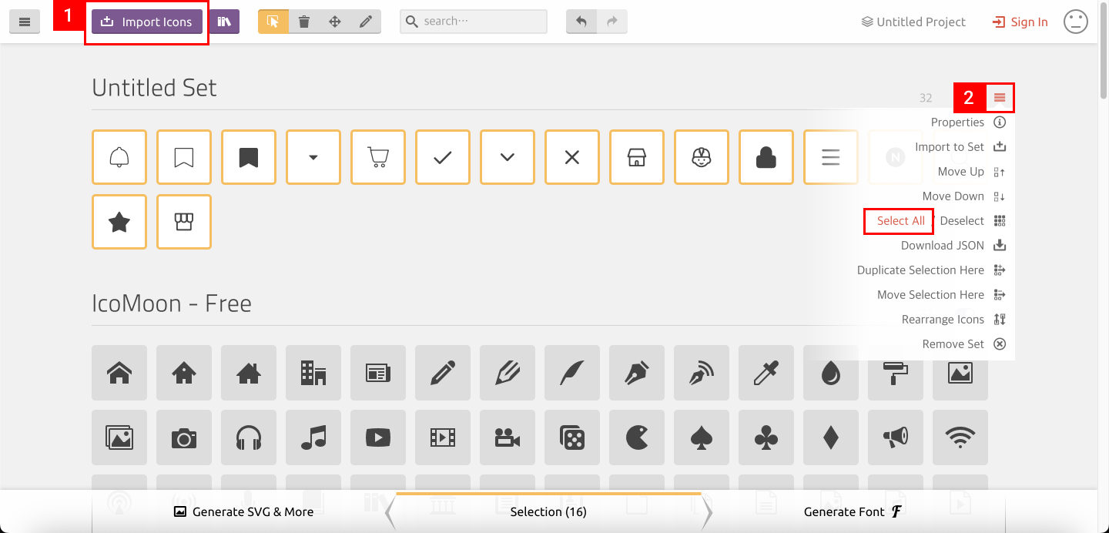Click Select All in the set menu
The width and height of the screenshot is (1109, 533).
click(900, 221)
